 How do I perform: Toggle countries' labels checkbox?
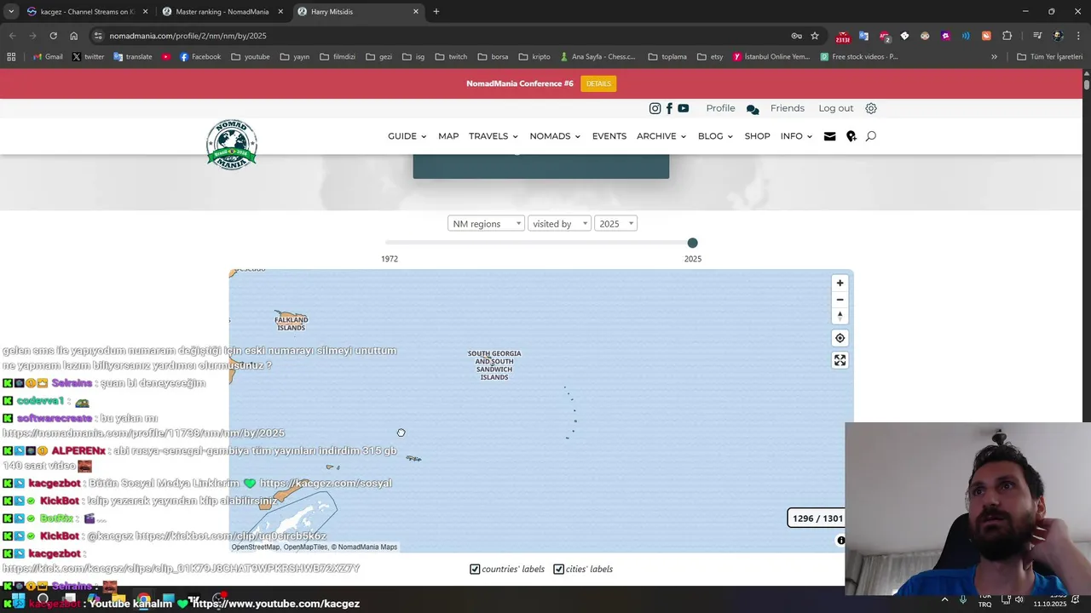click(x=475, y=569)
